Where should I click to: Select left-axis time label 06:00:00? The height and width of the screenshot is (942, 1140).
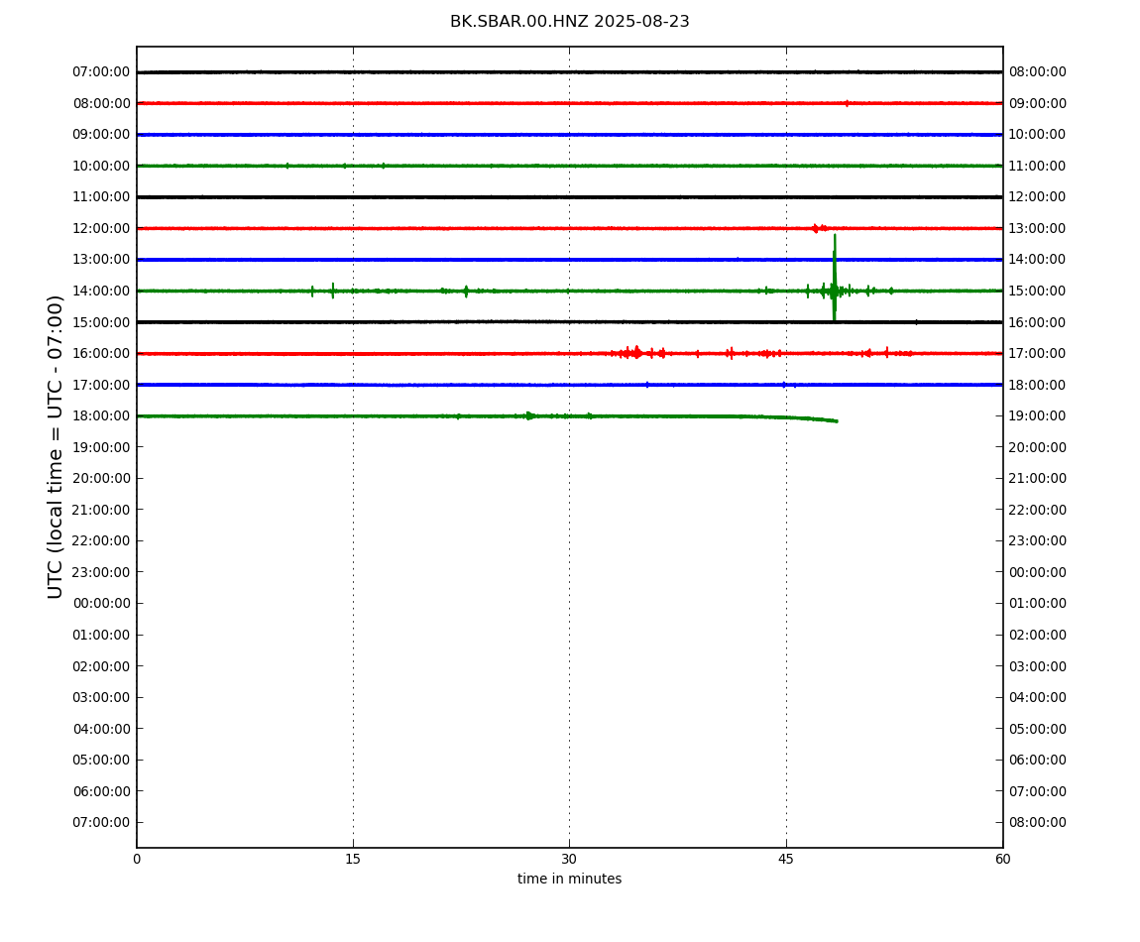tap(102, 791)
